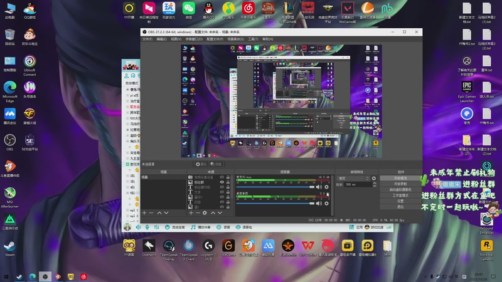Select the 场景 entry in Scenes list
The height and width of the screenshot is (282, 502).
point(163,177)
